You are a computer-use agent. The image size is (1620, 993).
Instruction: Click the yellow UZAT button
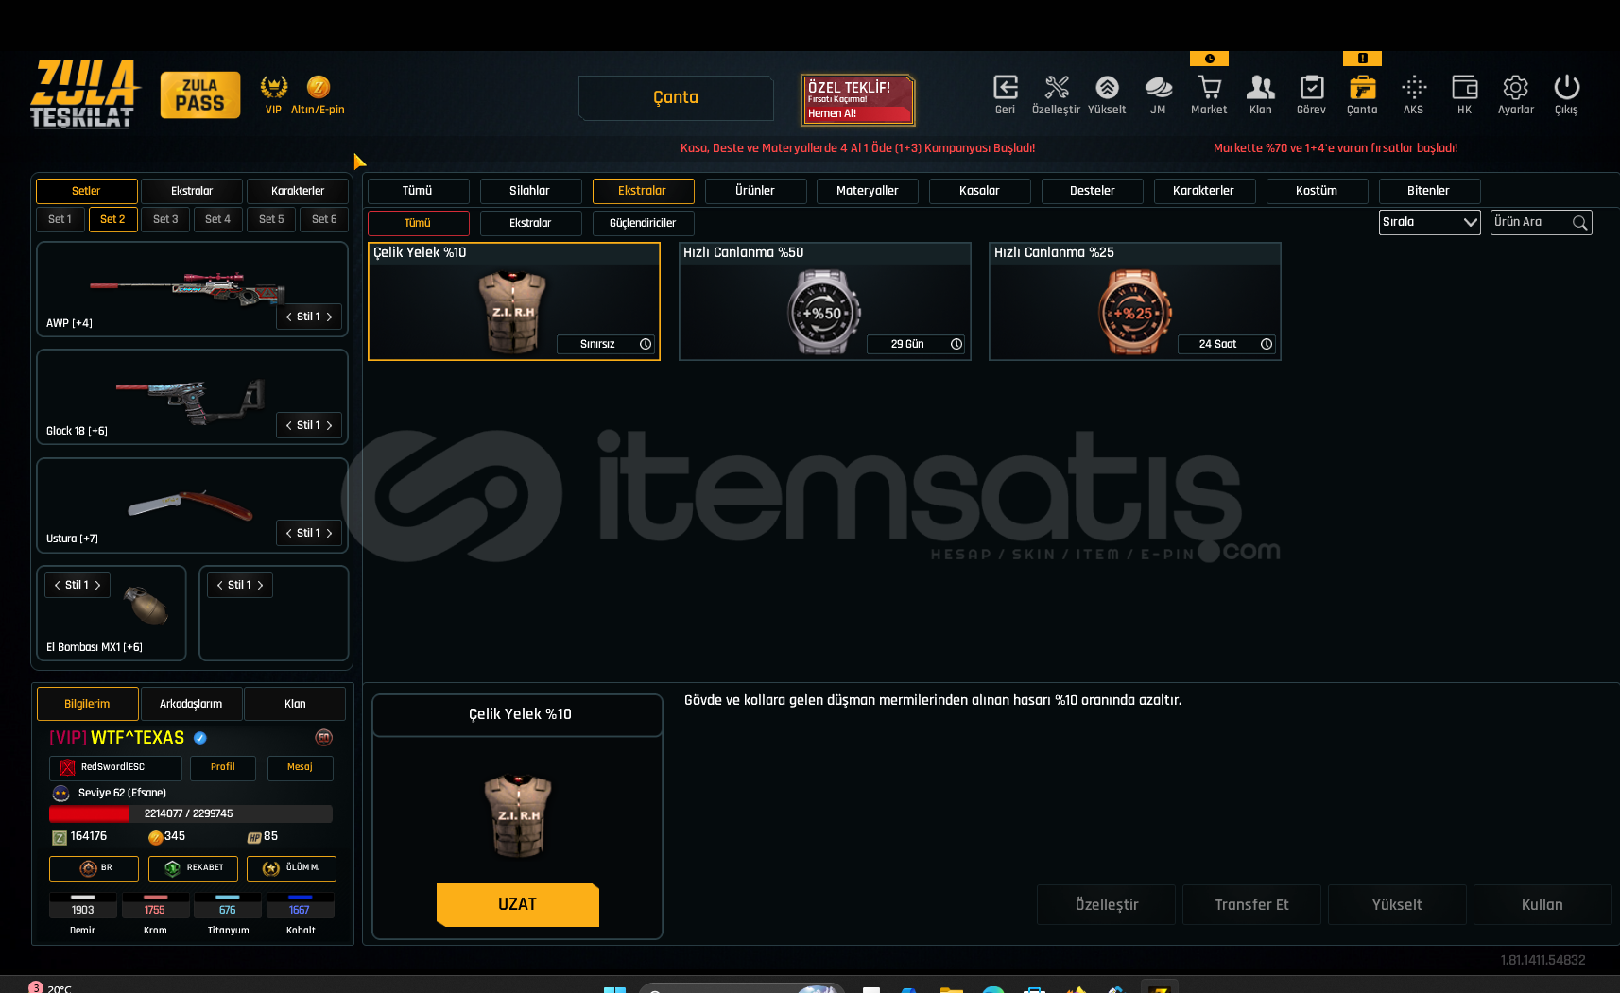(x=518, y=905)
